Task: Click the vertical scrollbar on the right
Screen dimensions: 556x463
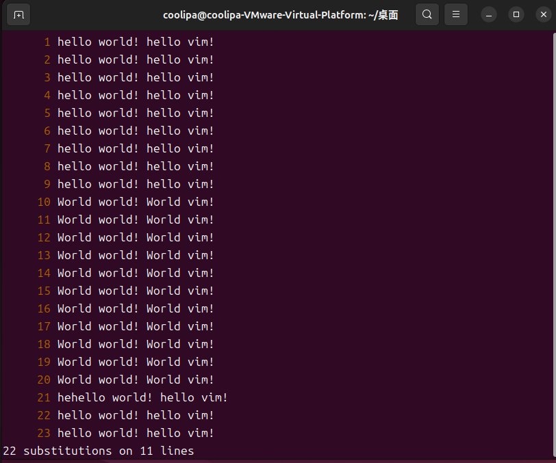Action: [x=554, y=244]
